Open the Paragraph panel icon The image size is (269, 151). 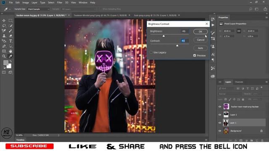tap(213, 60)
